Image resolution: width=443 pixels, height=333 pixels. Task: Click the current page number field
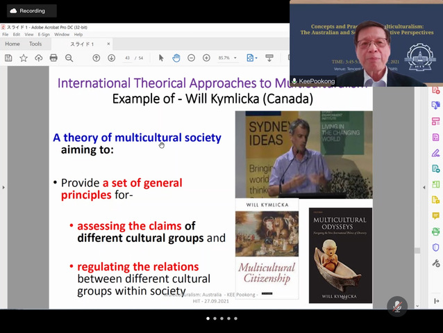[128, 58]
